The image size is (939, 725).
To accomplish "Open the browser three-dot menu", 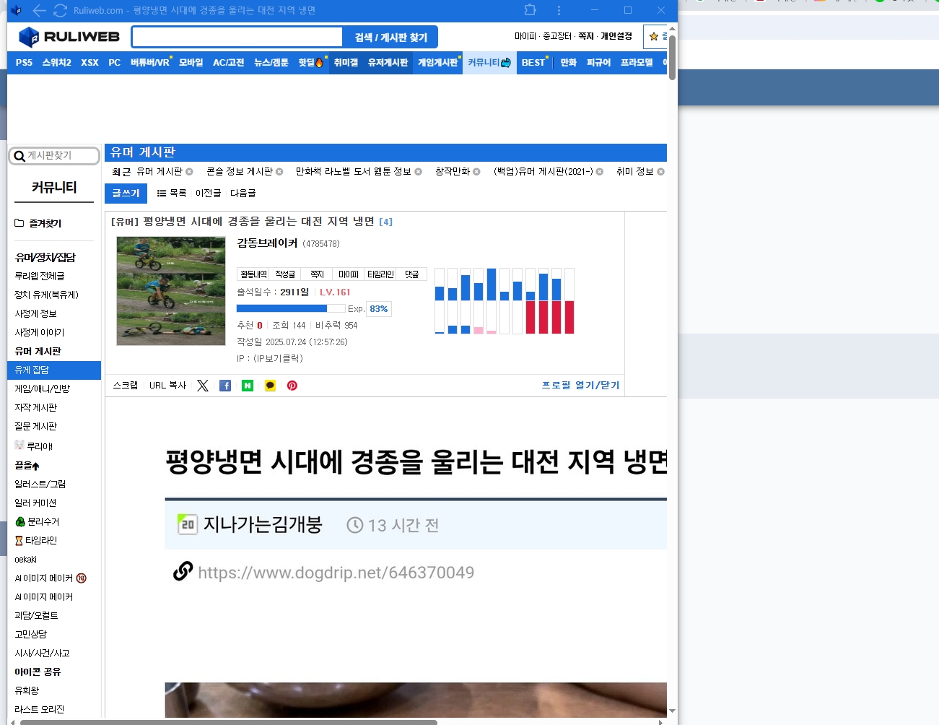I will [x=559, y=10].
